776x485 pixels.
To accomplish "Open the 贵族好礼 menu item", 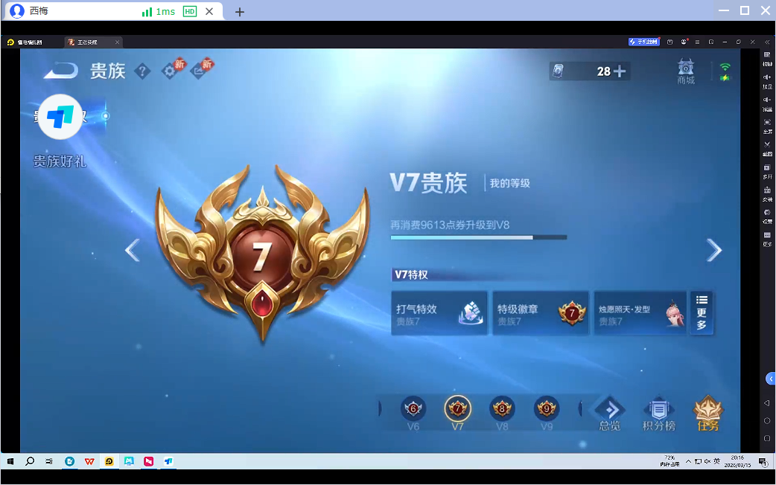I will [x=62, y=159].
